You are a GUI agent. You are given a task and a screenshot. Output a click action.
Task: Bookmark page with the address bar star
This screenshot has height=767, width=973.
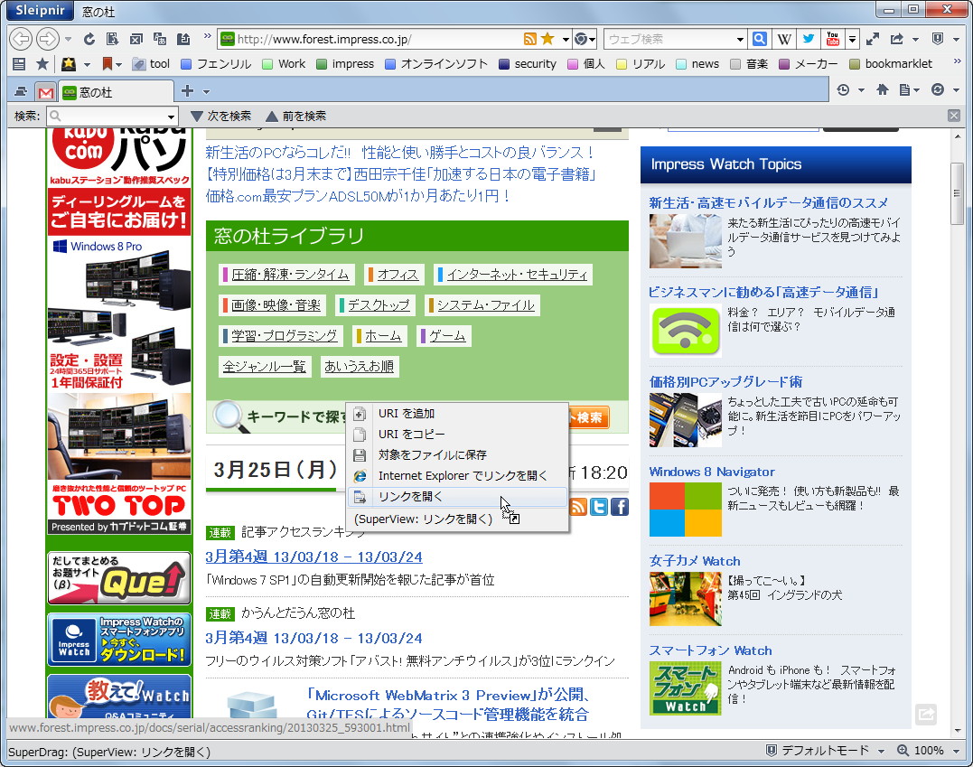[547, 39]
